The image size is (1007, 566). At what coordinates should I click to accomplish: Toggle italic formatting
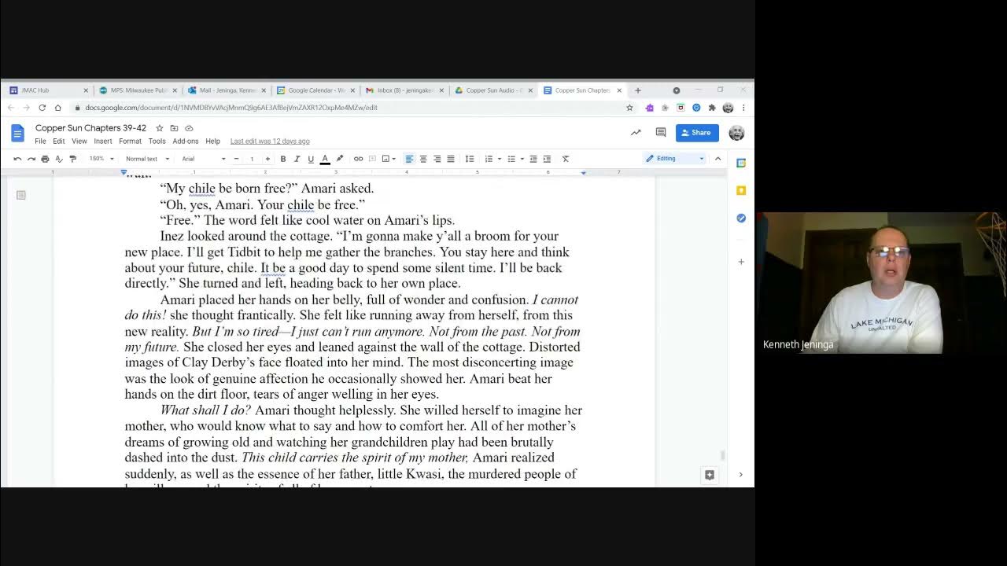[x=297, y=159]
